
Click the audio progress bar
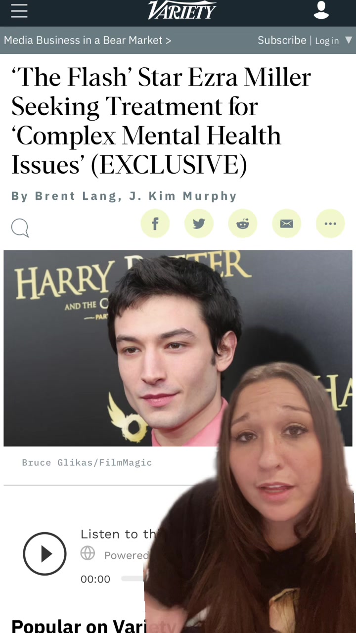pos(133,578)
